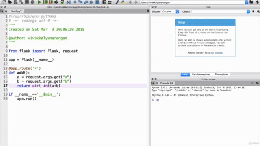Viewport: 260px width, 146px height.
Task: Click the @ symbol finder icon
Action: point(32,2)
